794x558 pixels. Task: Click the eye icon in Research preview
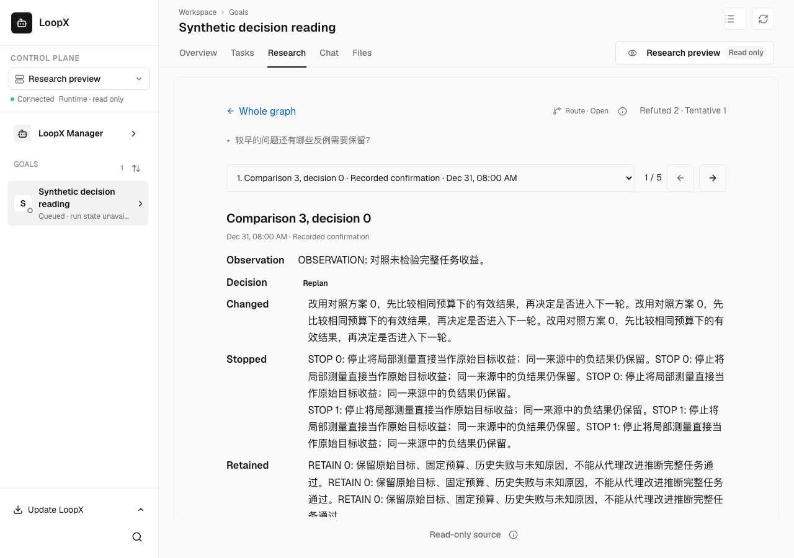[x=632, y=53]
